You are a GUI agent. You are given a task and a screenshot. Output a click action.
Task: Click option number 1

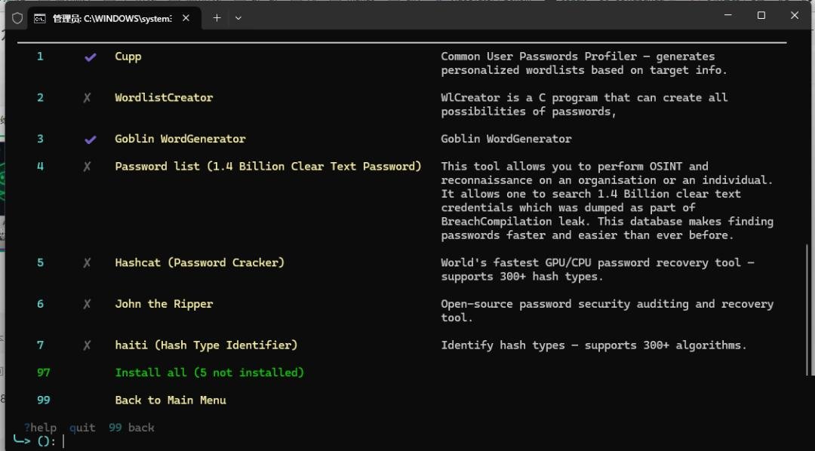tap(40, 57)
